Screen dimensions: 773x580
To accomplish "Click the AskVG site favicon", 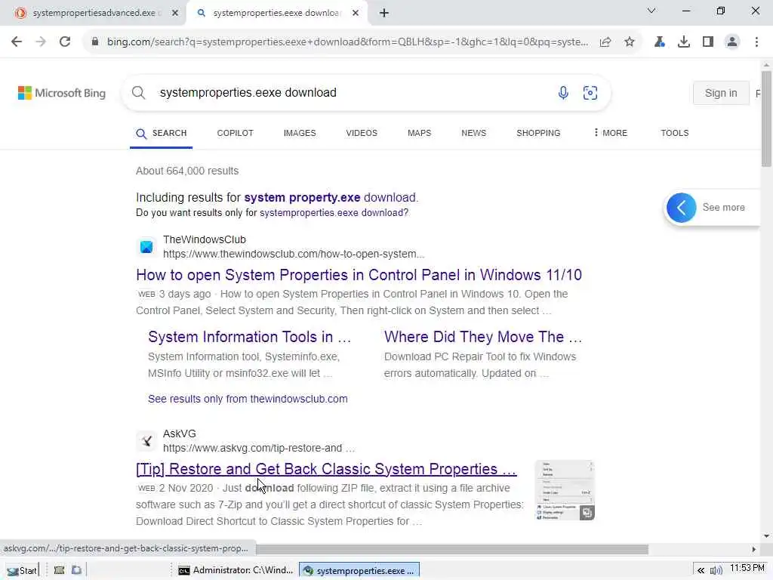I will pyautogui.click(x=146, y=440).
